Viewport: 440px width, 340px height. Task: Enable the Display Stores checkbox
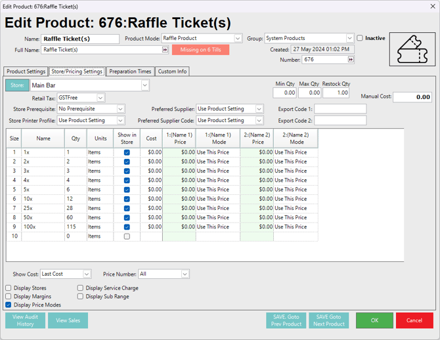[x=9, y=287]
